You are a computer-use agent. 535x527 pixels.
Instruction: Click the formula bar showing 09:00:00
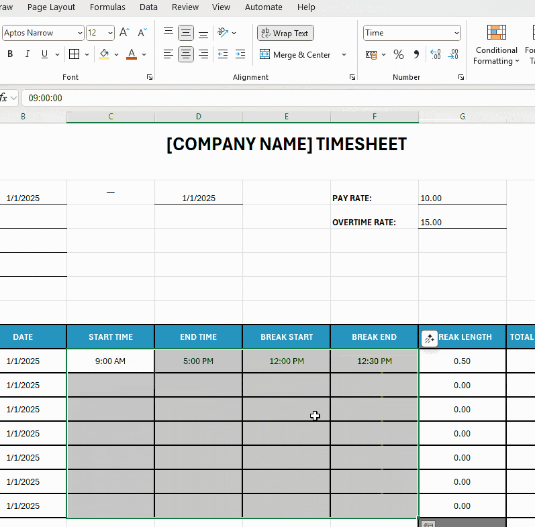[x=278, y=98]
